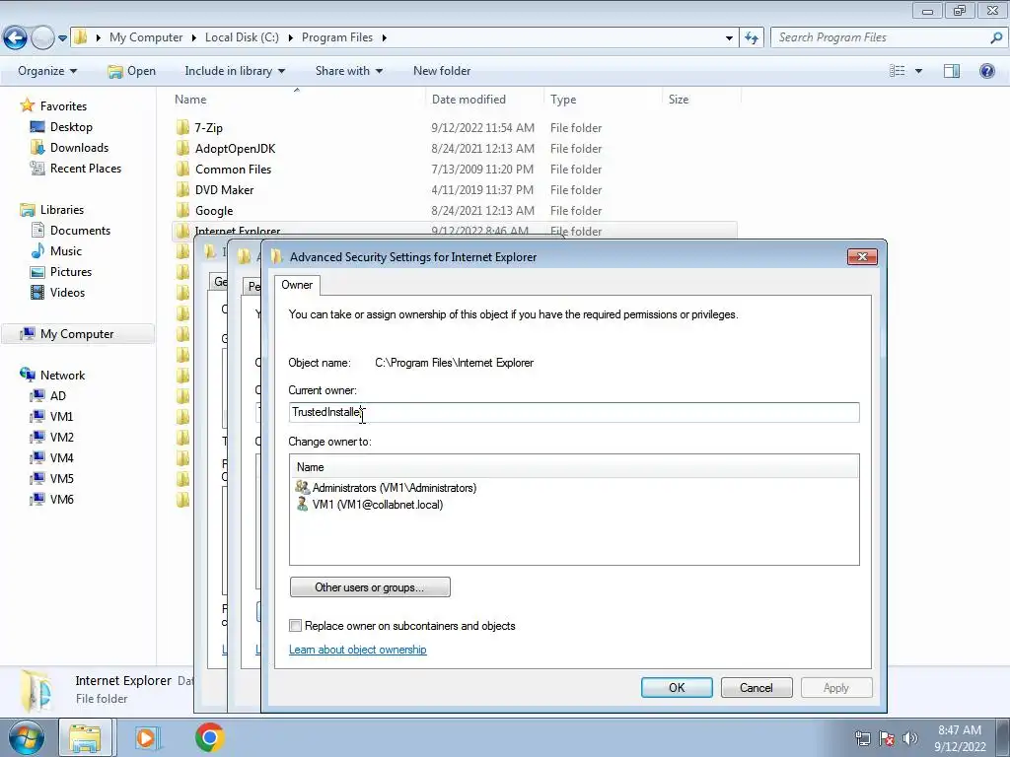Click the search magnifier icon
Viewport: 1010px width, 757px height.
(x=996, y=38)
